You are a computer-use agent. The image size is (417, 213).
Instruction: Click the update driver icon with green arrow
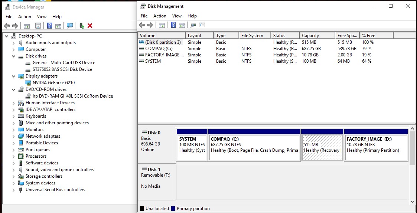(81, 26)
